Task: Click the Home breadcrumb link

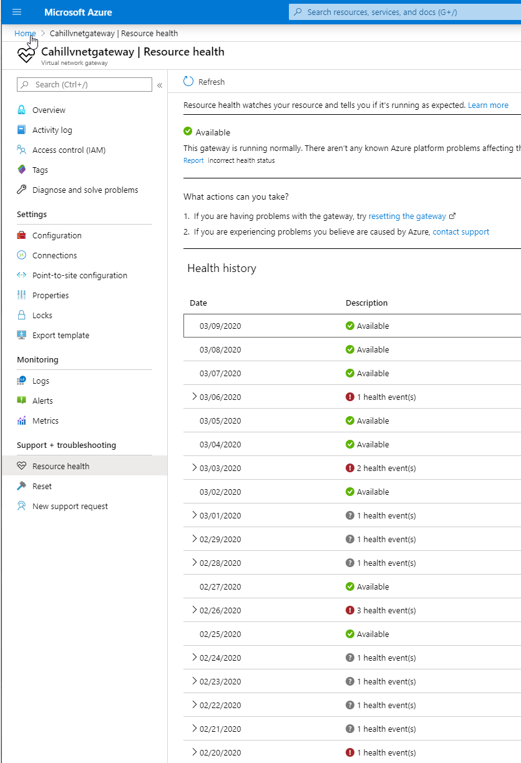Action: 25,33
